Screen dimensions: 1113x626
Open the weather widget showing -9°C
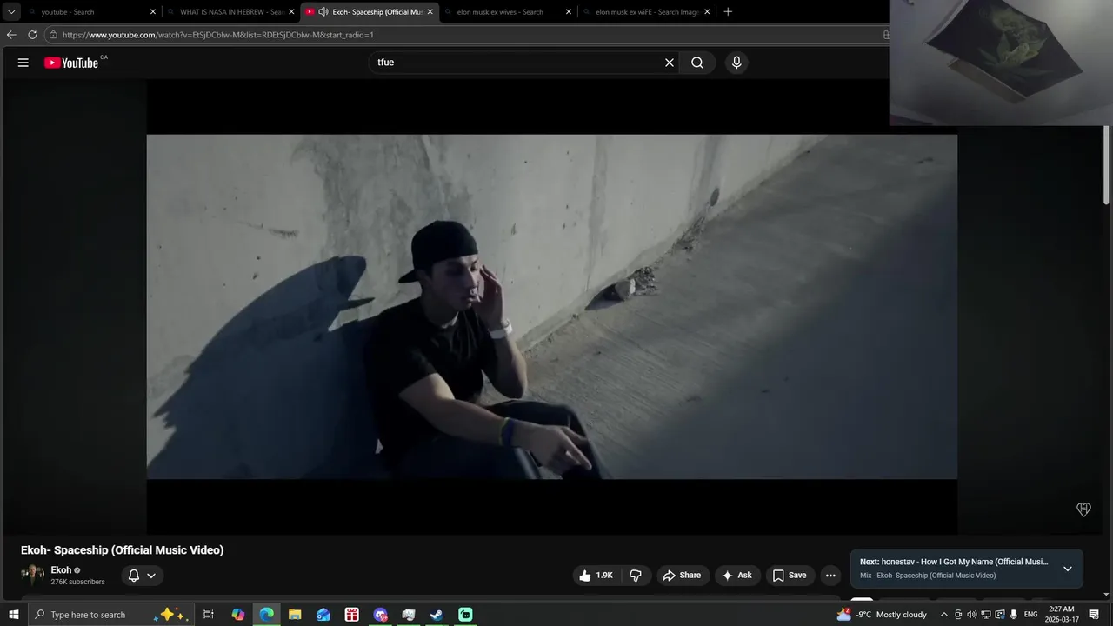[882, 615]
